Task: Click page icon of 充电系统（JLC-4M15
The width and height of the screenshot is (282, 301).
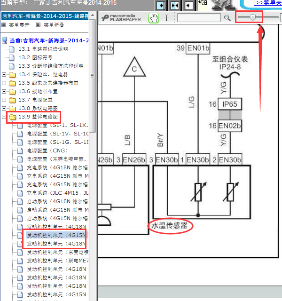Action: click(x=20, y=193)
